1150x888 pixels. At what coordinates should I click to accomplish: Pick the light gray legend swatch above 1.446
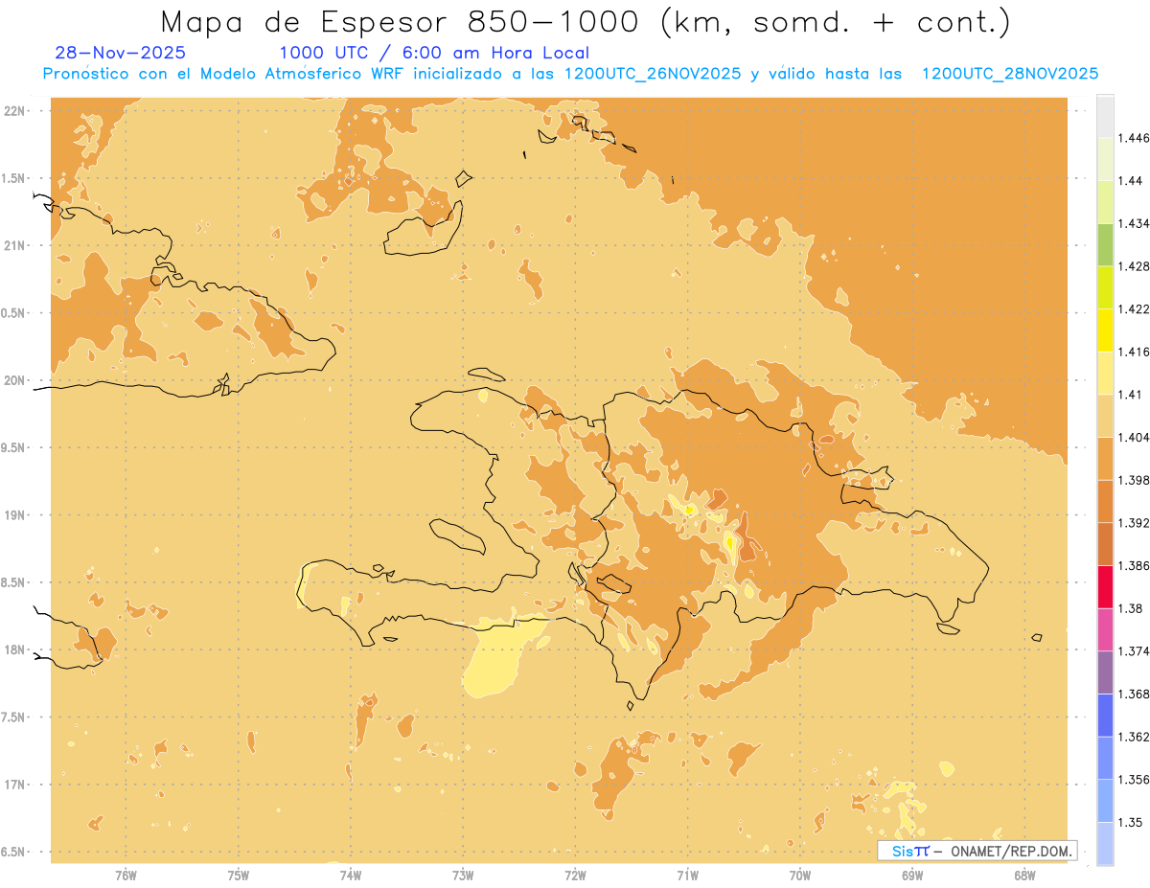[x=1105, y=116]
